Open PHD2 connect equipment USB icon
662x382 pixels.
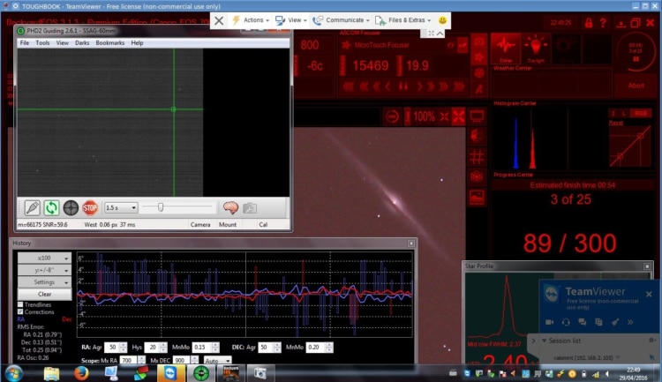click(32, 207)
